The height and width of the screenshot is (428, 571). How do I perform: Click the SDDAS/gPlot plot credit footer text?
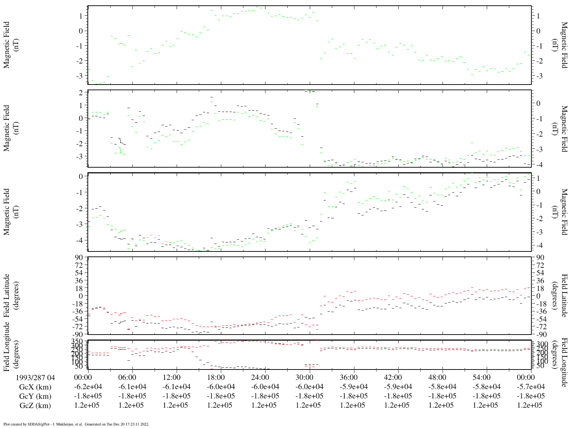coord(76,424)
